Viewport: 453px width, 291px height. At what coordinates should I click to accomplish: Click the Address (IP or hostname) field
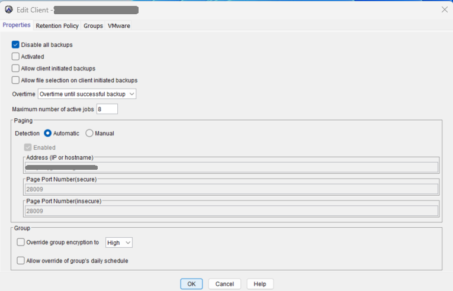(x=232, y=167)
